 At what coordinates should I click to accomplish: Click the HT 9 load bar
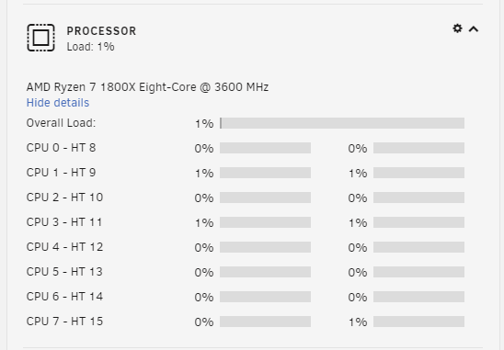pos(418,173)
